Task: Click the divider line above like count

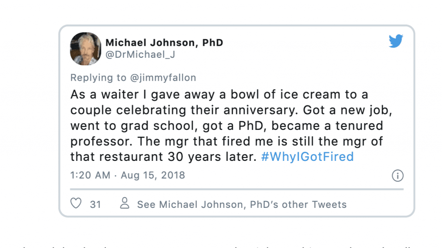Action: [237, 189]
